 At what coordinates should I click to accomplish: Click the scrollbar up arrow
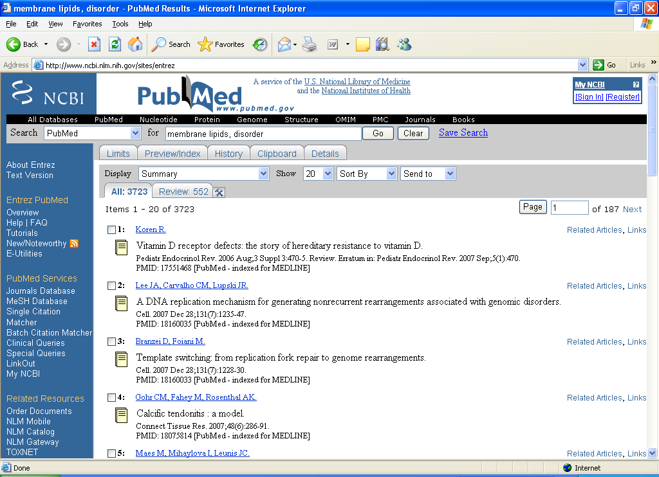pos(653,78)
